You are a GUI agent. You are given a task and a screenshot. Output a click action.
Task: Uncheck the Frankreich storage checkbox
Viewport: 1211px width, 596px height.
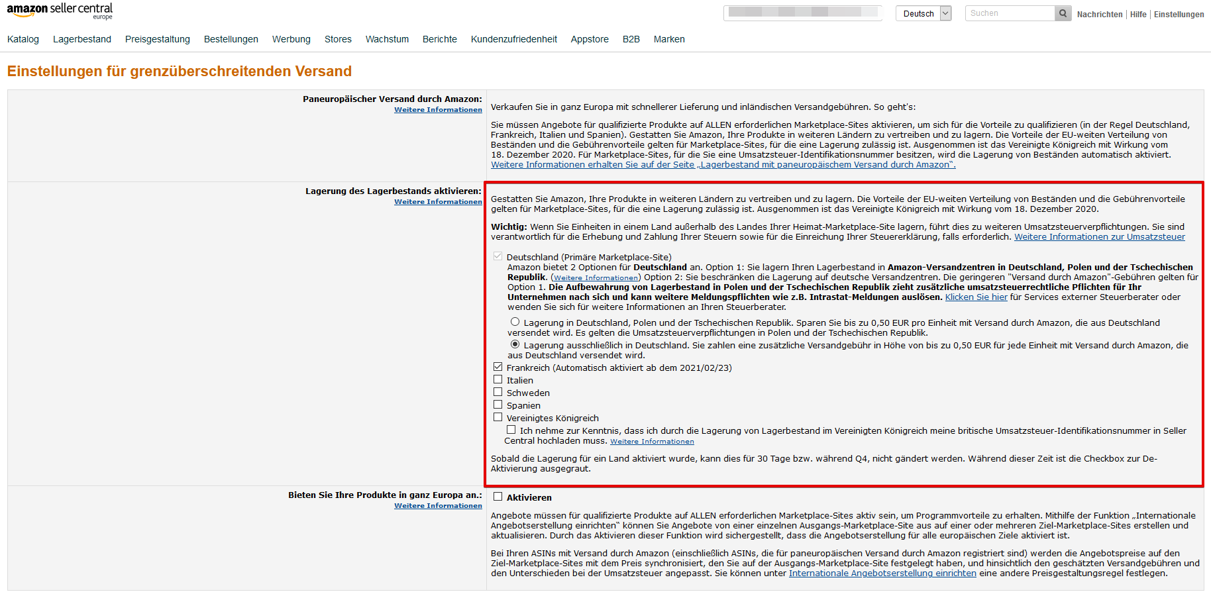pos(498,366)
